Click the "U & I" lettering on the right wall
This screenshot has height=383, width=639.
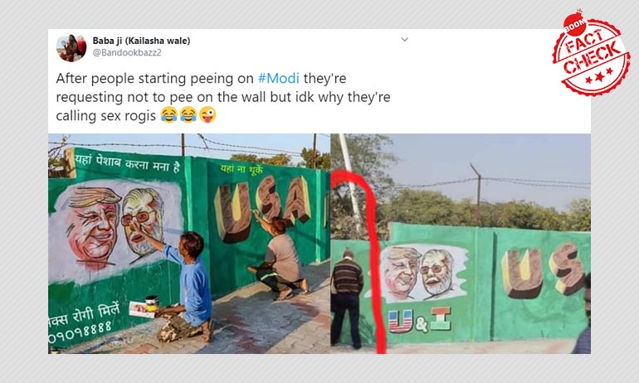coord(417,319)
